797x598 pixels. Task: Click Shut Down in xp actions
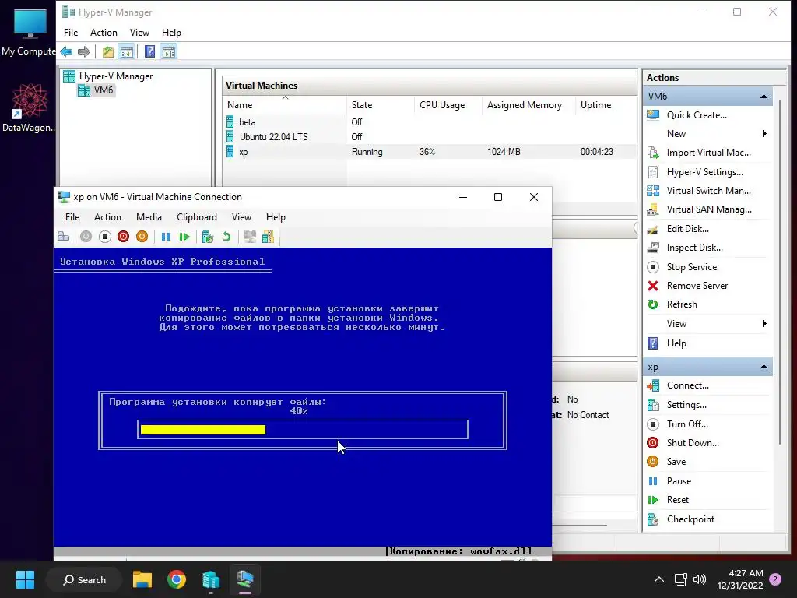[693, 443]
